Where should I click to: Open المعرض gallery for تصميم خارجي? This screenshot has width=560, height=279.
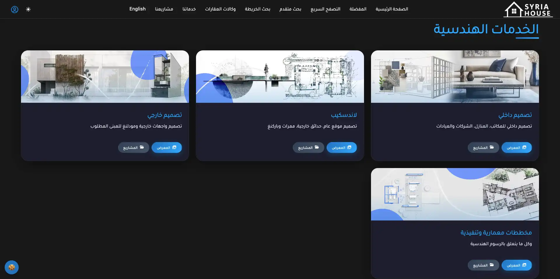pyautogui.click(x=167, y=148)
